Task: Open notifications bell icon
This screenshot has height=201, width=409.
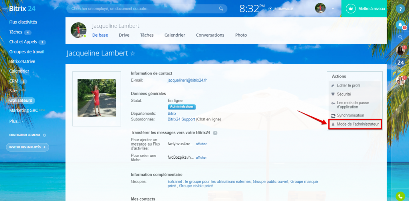Action: point(400,25)
